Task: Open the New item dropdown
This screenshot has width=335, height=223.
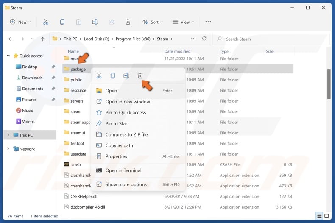Action: [x=20, y=22]
